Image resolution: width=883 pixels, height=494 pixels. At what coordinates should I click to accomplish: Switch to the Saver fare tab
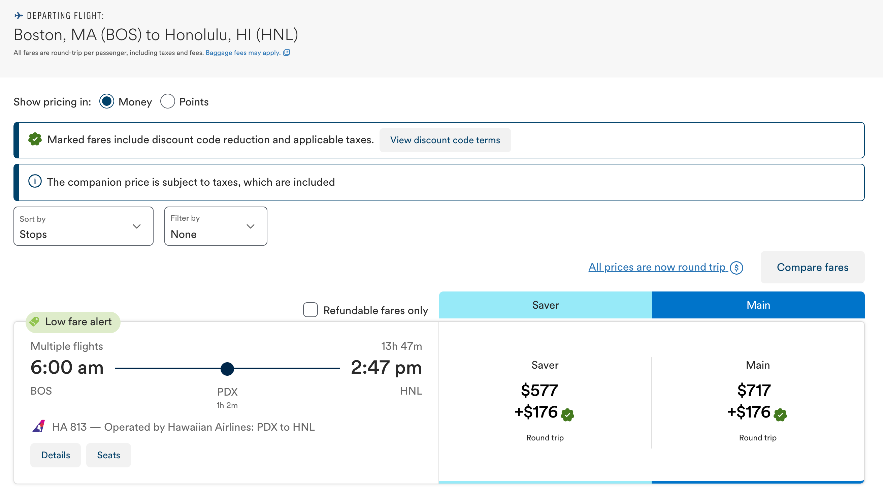tap(545, 305)
